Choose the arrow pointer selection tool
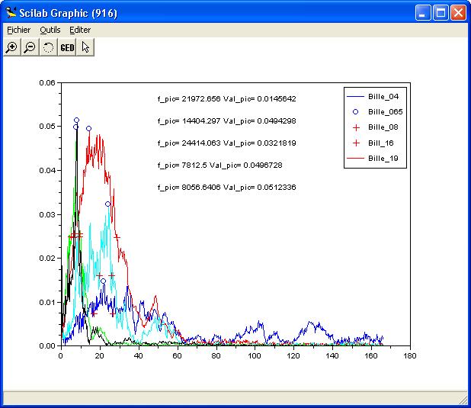 pyautogui.click(x=85, y=47)
